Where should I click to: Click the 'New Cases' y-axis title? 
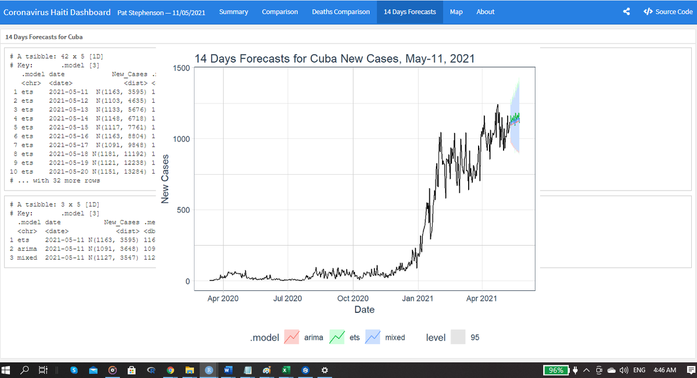pyautogui.click(x=166, y=179)
